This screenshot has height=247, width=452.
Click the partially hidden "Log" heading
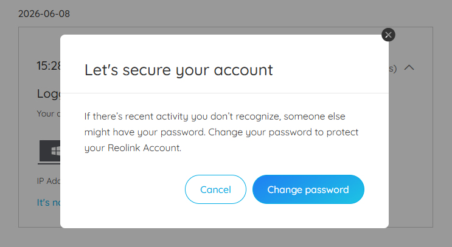coord(49,93)
